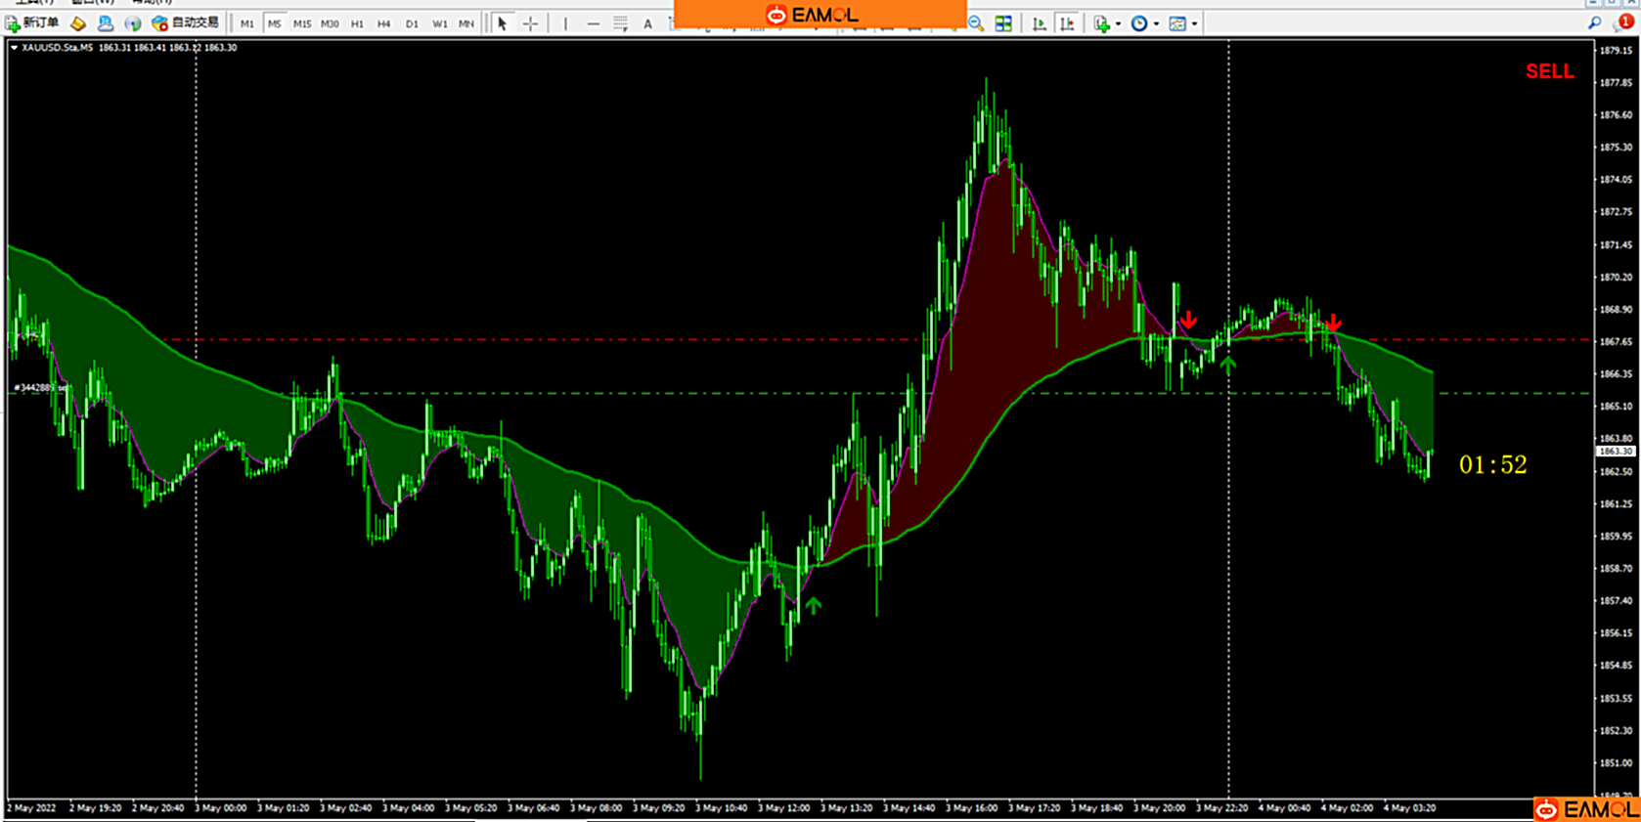
Task: Select the vertical line drawing tool
Action: coord(565,23)
